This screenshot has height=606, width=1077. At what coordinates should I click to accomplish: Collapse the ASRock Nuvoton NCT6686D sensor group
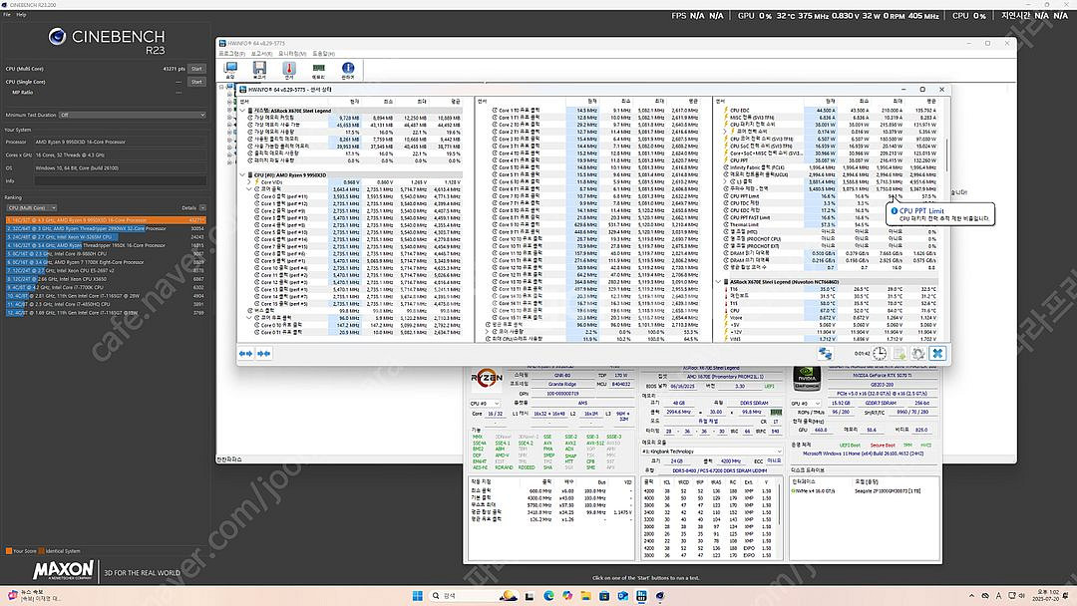pyautogui.click(x=719, y=282)
